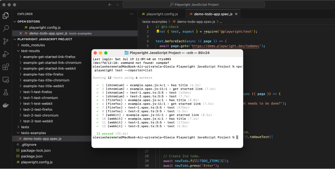
Task: Collapse the Open Editors section
Action: coord(29,22)
